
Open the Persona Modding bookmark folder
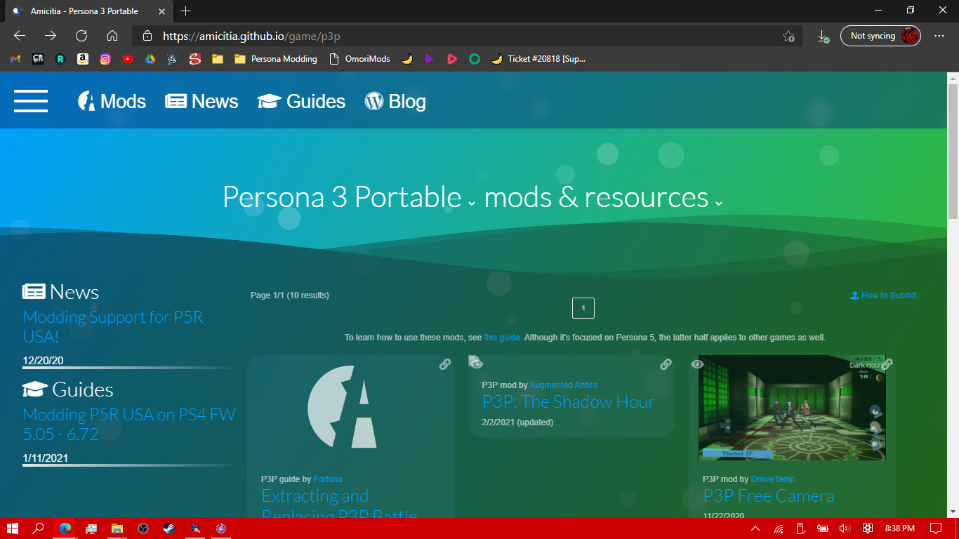pos(276,59)
